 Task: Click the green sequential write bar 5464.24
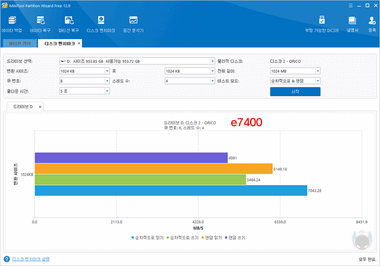pos(140,180)
